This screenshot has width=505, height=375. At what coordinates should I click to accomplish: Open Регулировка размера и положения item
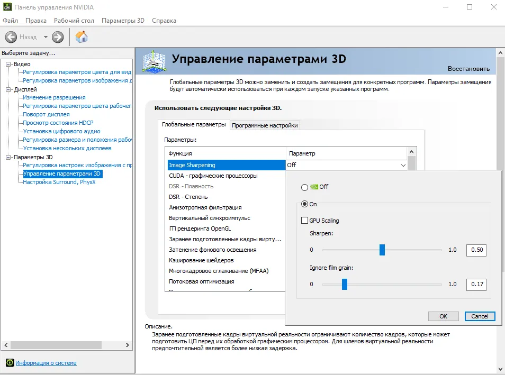click(77, 140)
